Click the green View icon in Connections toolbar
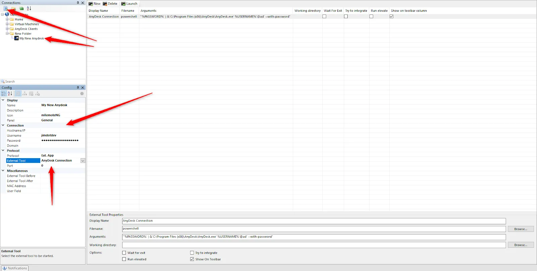537x271 pixels. pos(21,8)
